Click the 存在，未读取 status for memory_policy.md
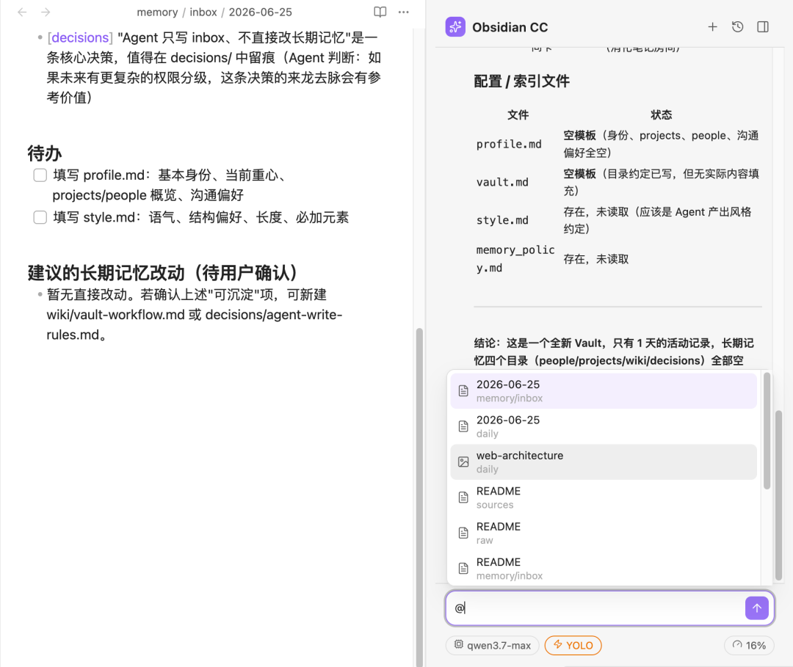The height and width of the screenshot is (667, 793). 596,259
